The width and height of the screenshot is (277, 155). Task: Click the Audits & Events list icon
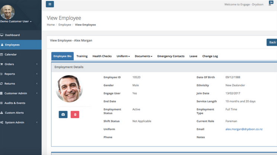[1, 103]
